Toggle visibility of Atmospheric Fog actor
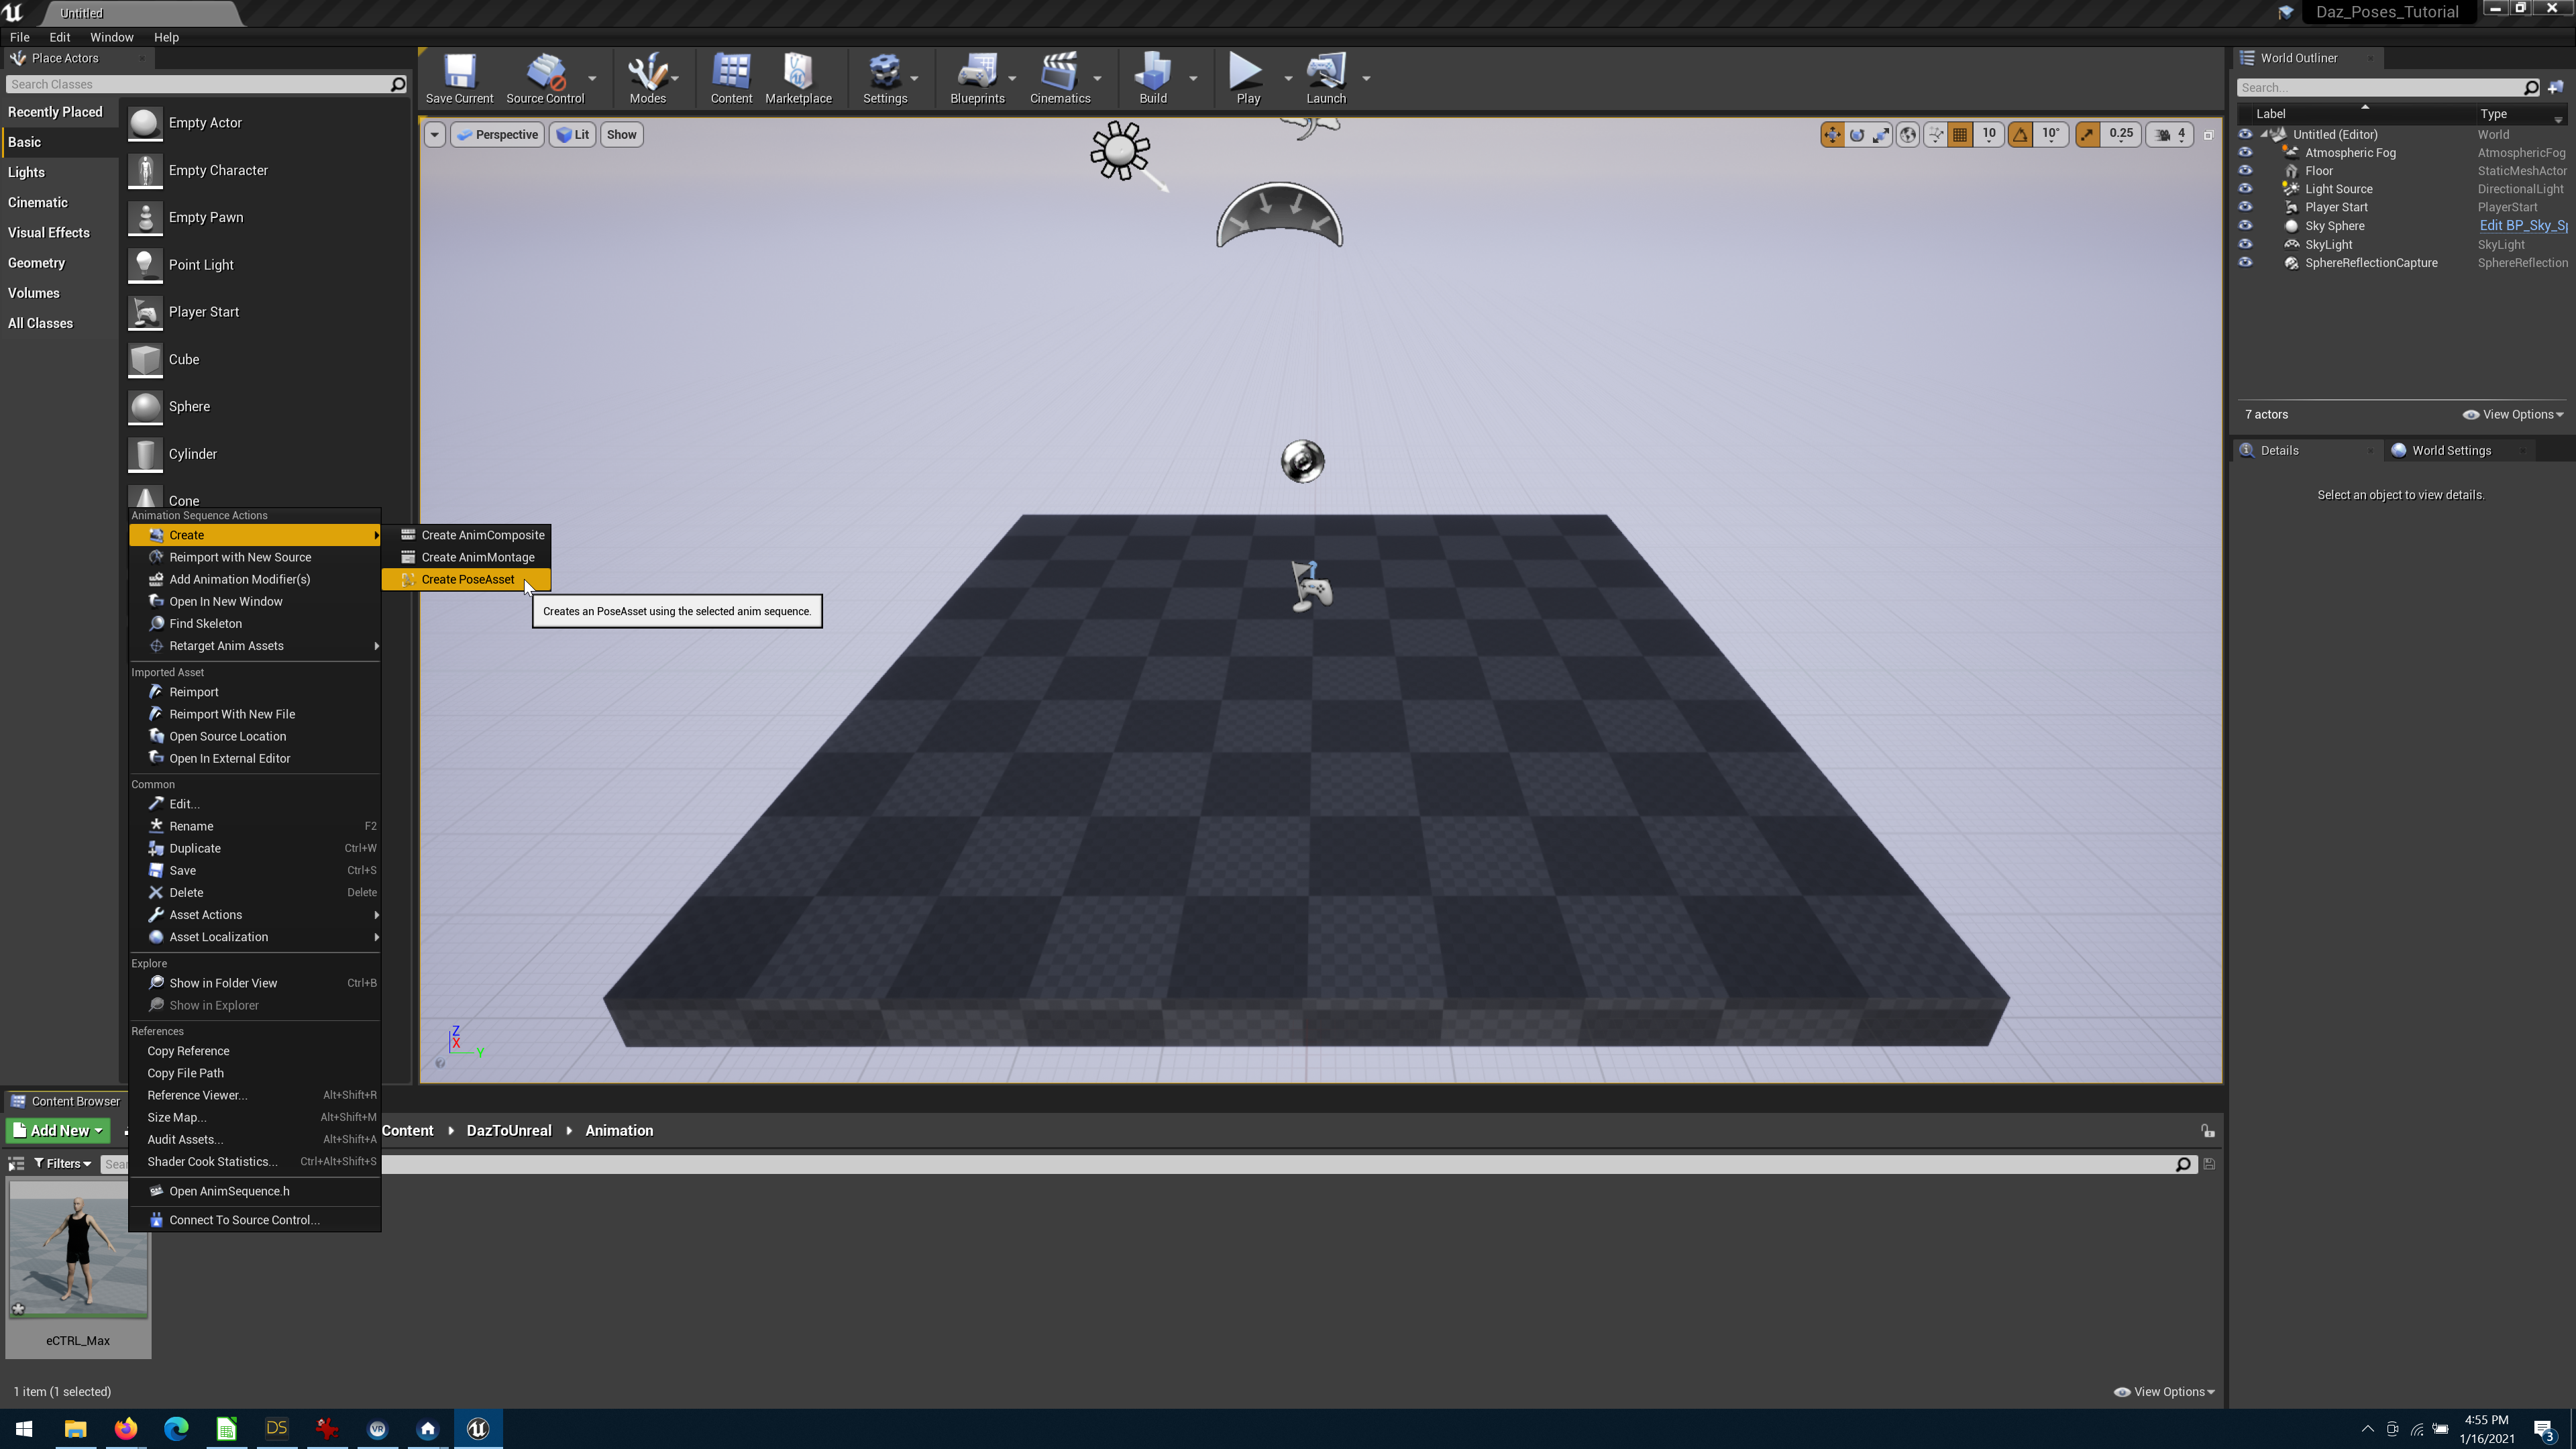Screen dimensions: 2576x1449 tap(2245, 153)
